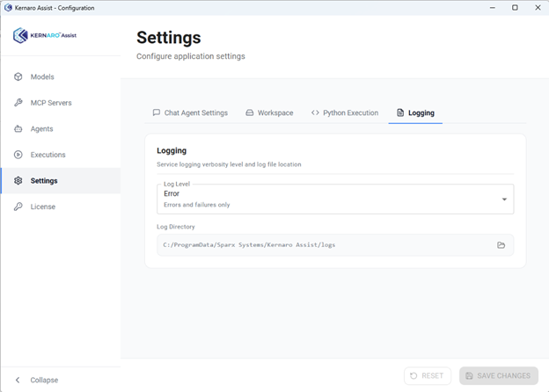Click the MCP Servers wrench icon
The width and height of the screenshot is (549, 392).
(x=18, y=103)
